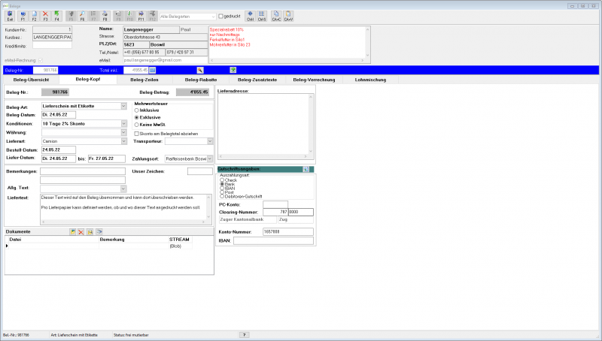This screenshot has height=341, width=602.
Task: Open the Allg. Text dropdown
Action: coord(123,189)
